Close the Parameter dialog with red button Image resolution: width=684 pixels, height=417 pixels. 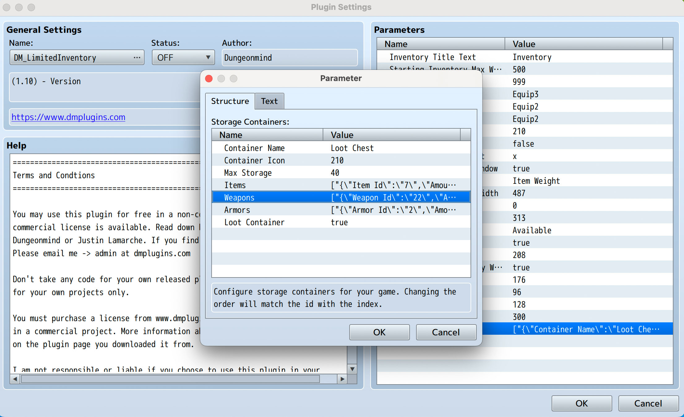(x=209, y=79)
